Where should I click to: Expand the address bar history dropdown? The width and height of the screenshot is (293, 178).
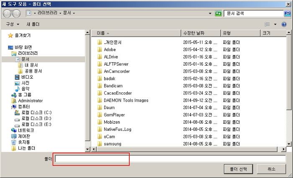pos(210,13)
